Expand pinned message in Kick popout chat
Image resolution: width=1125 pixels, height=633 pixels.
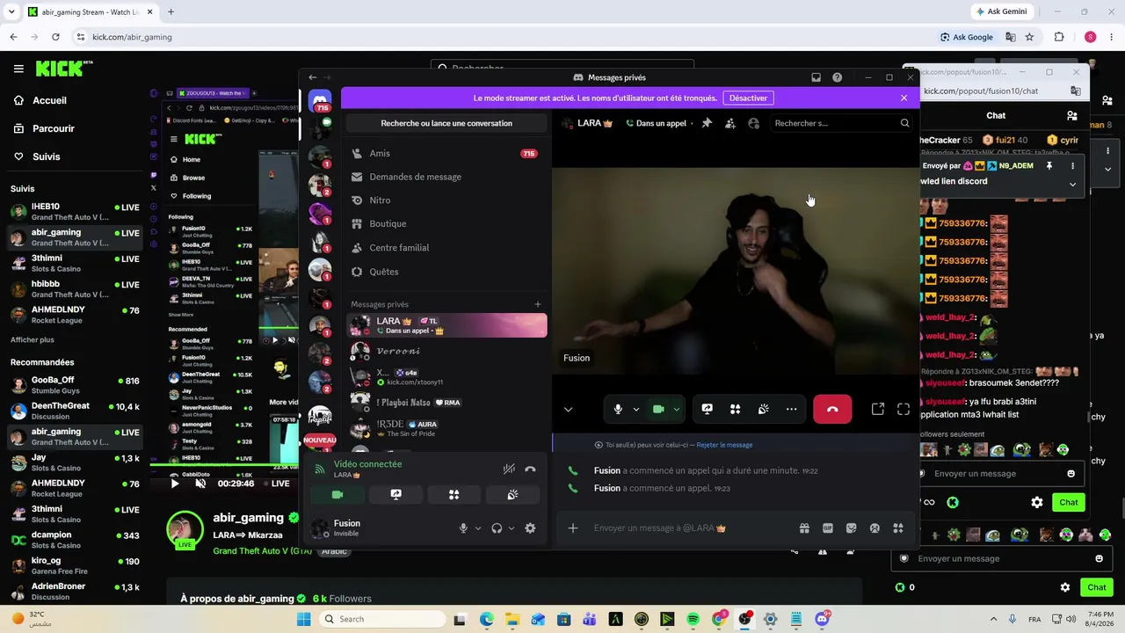click(1072, 184)
